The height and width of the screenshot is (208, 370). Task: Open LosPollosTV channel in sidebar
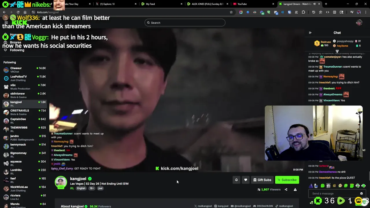[x=25, y=78]
